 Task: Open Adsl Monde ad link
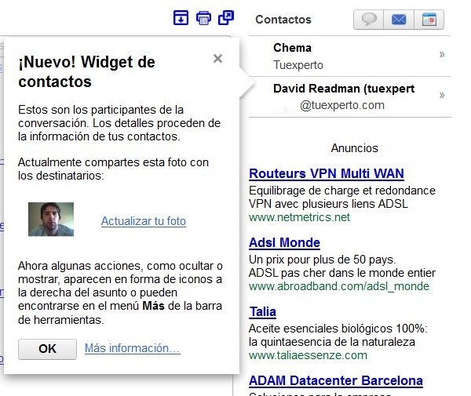coord(284,243)
